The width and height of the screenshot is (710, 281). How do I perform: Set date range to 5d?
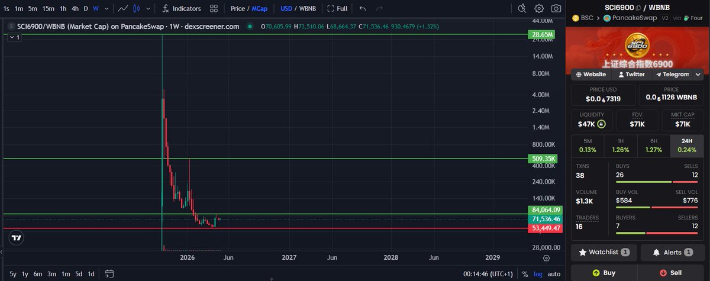78,274
